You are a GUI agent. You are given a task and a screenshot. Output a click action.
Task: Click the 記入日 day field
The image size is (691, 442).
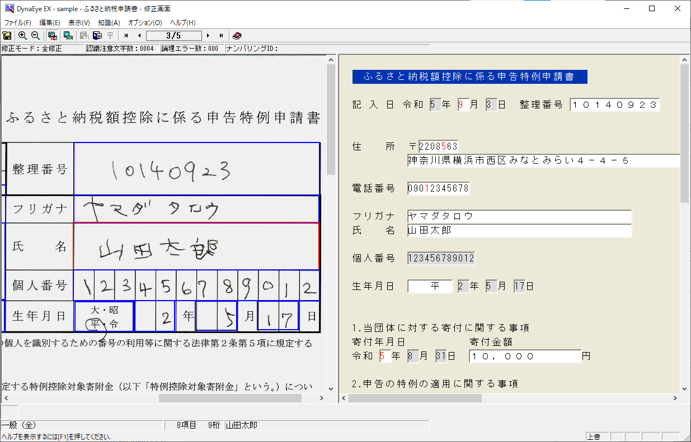(x=491, y=104)
